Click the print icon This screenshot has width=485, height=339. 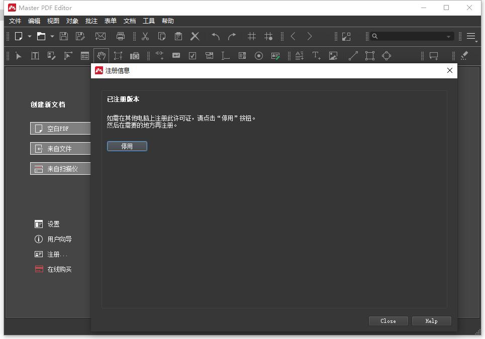coord(121,36)
